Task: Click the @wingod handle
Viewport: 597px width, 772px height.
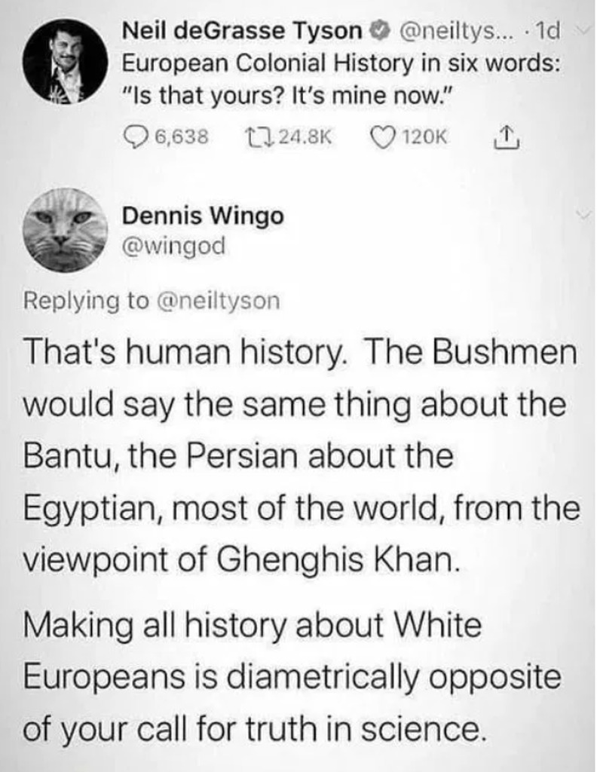Action: pos(173,245)
